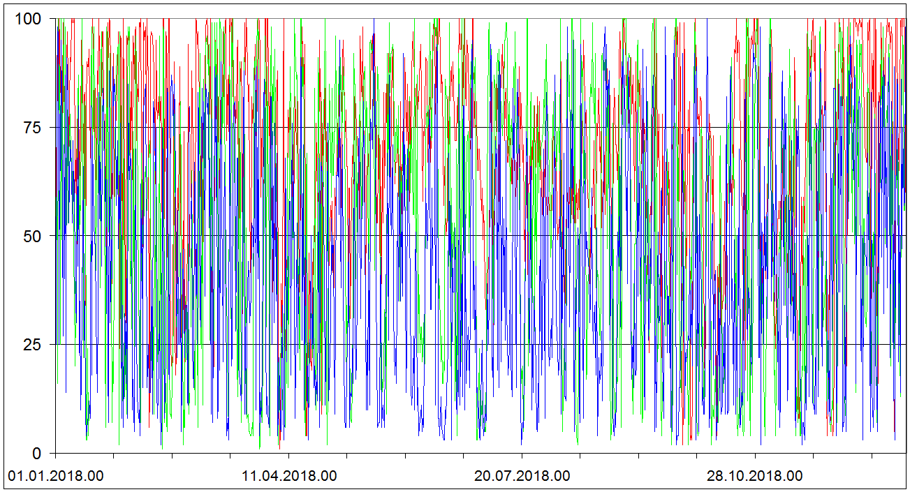
Task: Click the last tick mark on the x-axis
Action: pyautogui.click(x=871, y=456)
